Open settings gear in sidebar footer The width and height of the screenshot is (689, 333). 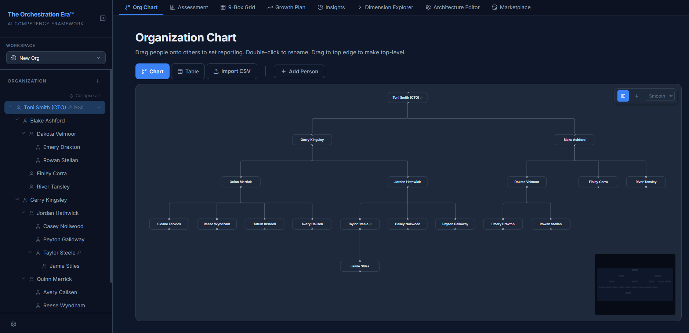14,324
